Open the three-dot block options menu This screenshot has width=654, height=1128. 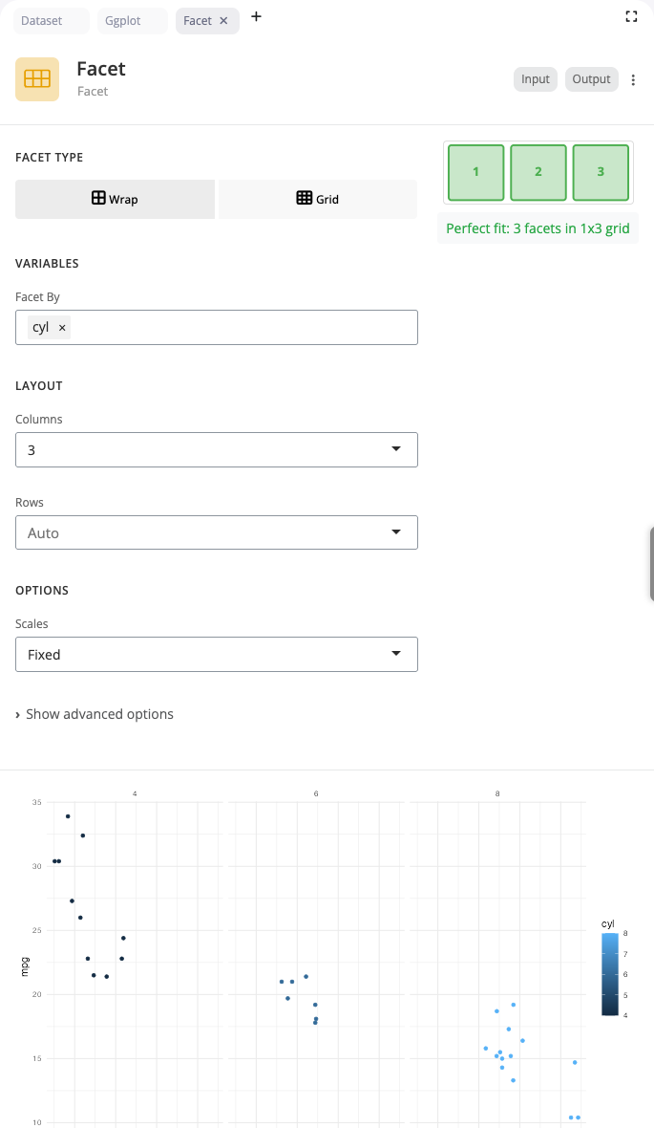633,79
